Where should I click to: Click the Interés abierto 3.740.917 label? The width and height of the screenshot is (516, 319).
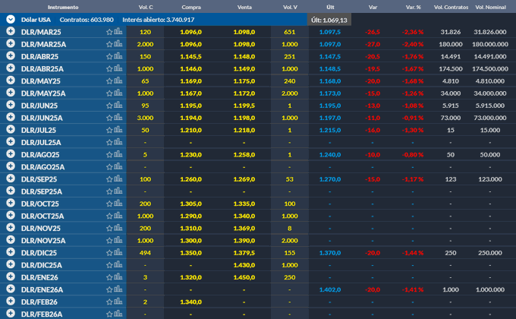159,20
